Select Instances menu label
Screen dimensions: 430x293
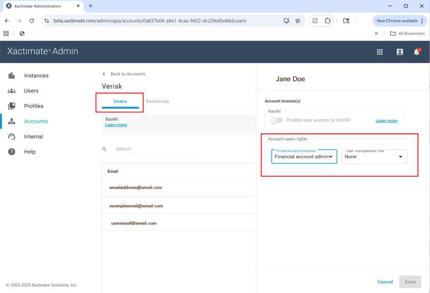coord(36,76)
